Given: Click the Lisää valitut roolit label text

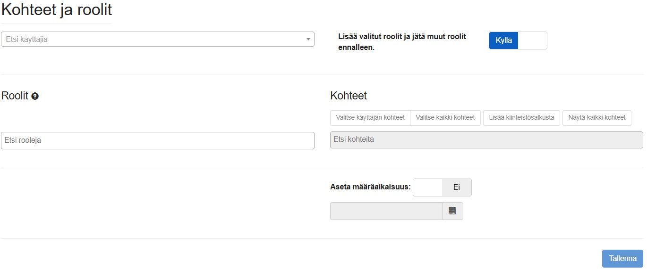Looking at the screenshot, I should coord(402,42).
